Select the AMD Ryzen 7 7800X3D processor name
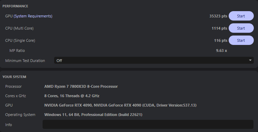This screenshot has width=258, height=132. pos(81,86)
